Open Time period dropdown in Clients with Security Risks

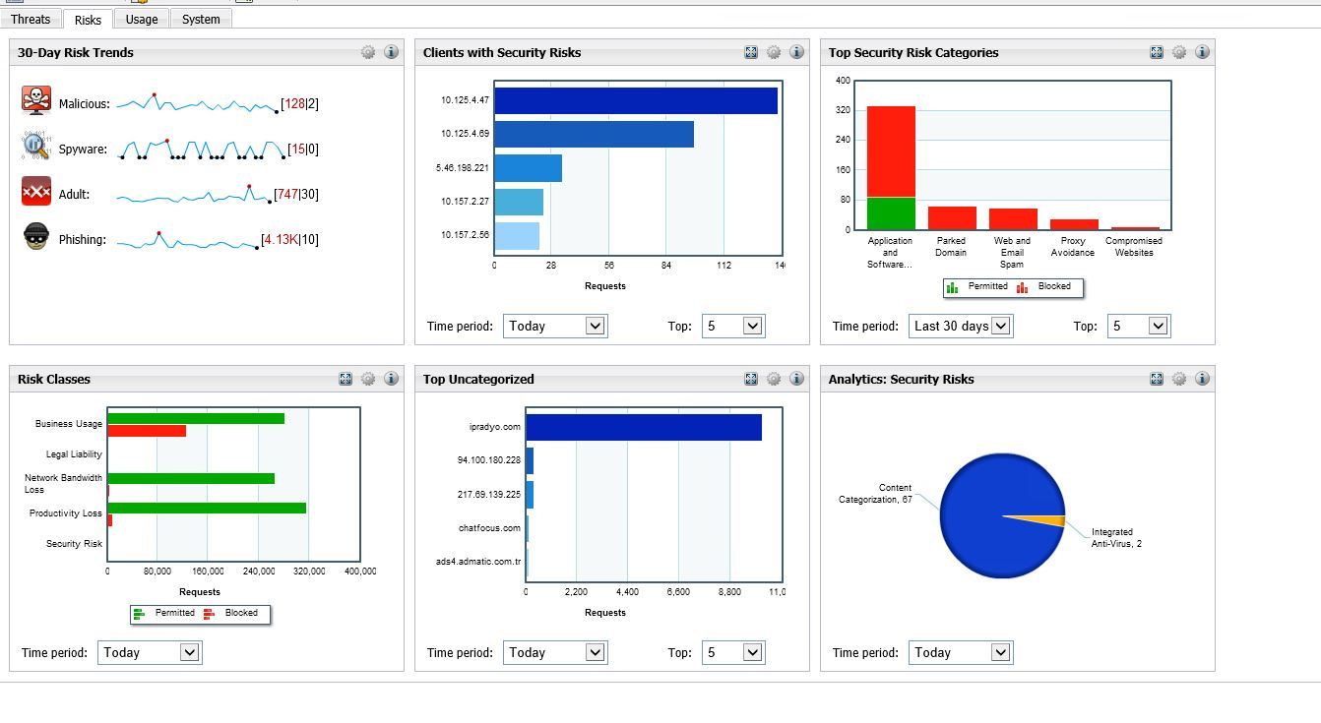555,326
